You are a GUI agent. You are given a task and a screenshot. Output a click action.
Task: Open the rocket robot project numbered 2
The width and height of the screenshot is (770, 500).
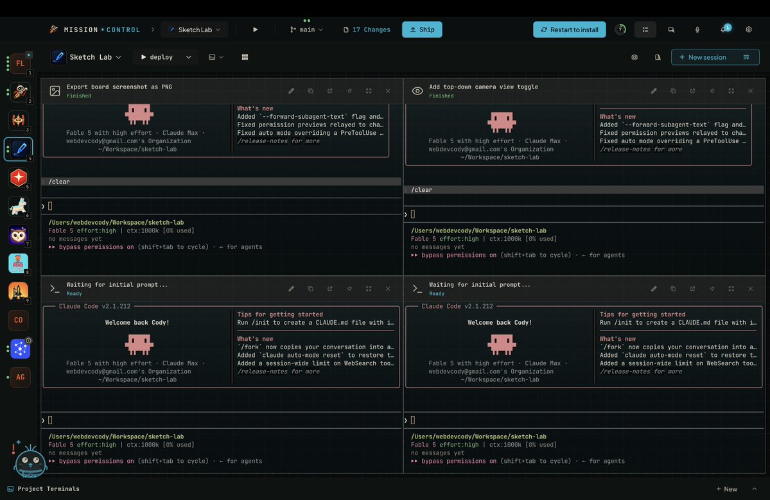click(20, 92)
